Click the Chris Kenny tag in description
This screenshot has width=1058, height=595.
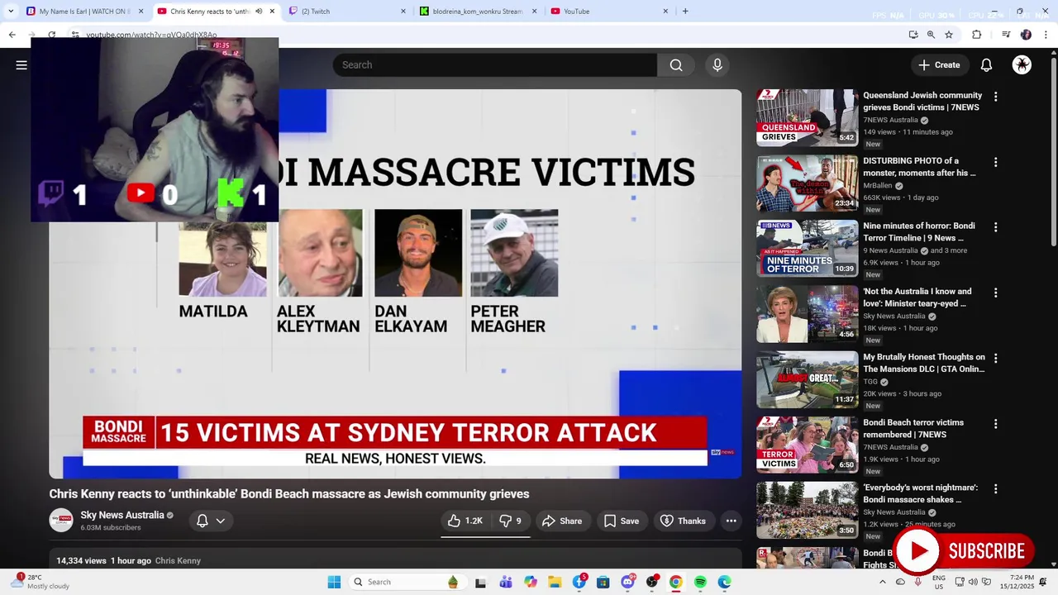click(178, 560)
